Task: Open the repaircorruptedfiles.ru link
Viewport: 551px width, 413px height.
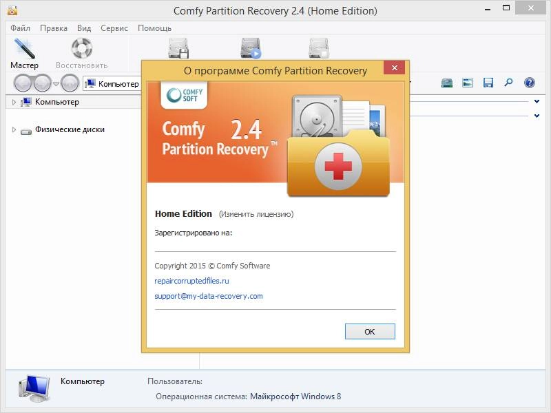Action: 191,281
